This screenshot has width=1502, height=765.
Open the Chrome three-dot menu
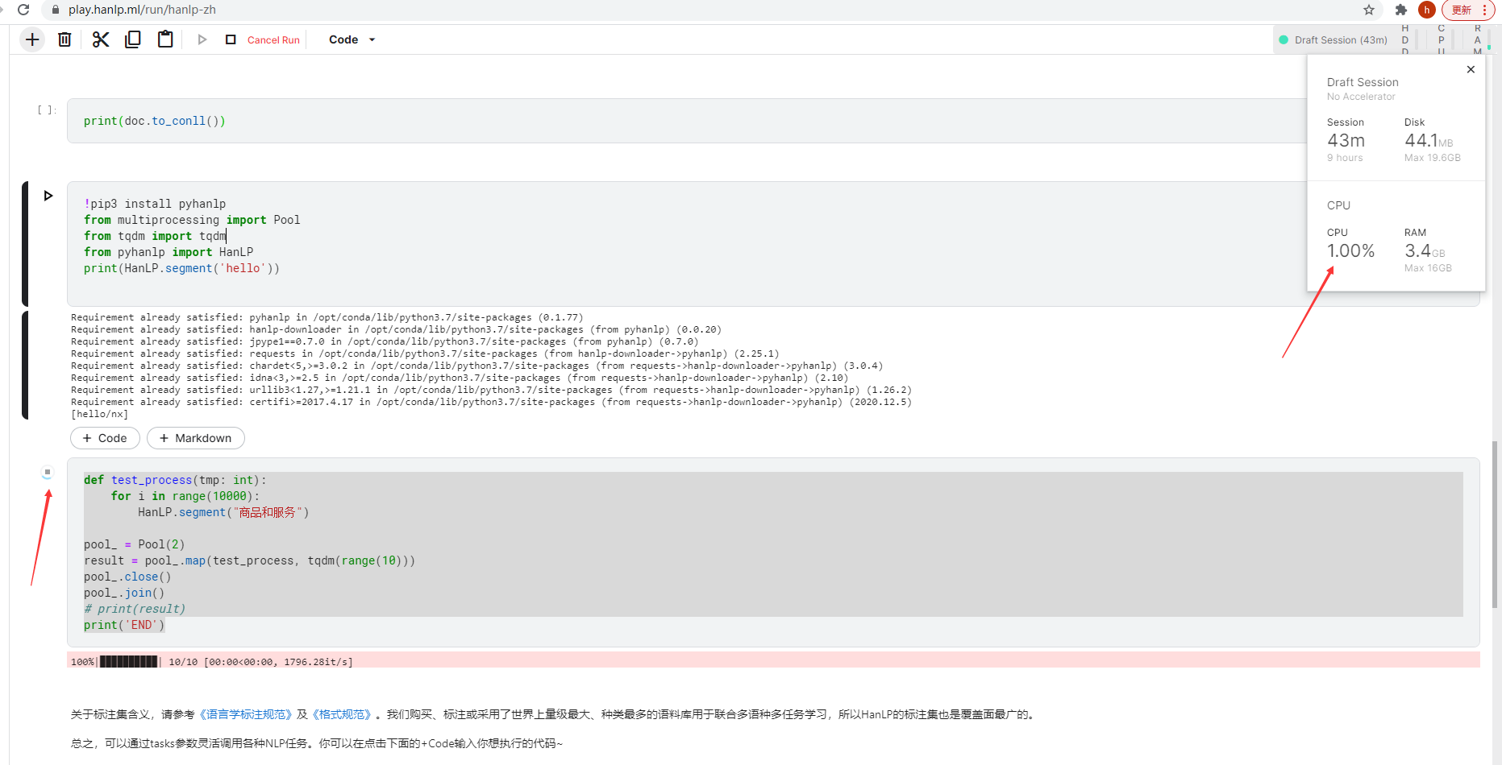(1484, 10)
